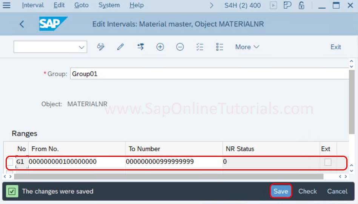Click the From No. value 000000000100000000

77,162
